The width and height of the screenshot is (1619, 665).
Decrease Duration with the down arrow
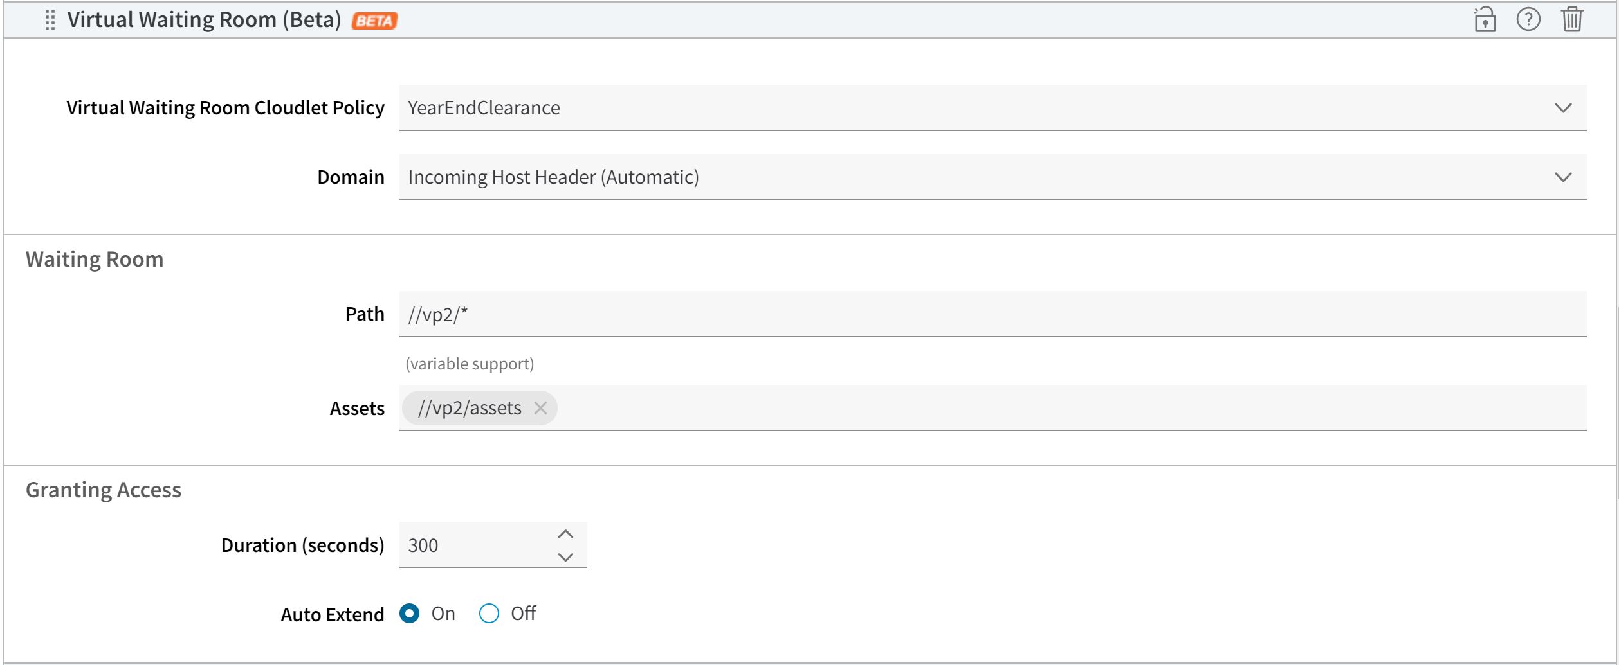pyautogui.click(x=565, y=557)
